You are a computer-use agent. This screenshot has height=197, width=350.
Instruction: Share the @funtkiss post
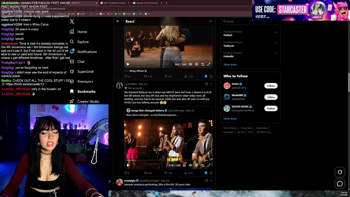point(211,173)
